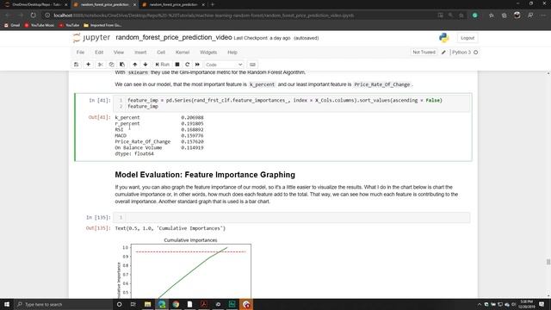Viewport: 551px width, 310px height.
Task: Restart kernel and run all icon
Action: point(197,65)
